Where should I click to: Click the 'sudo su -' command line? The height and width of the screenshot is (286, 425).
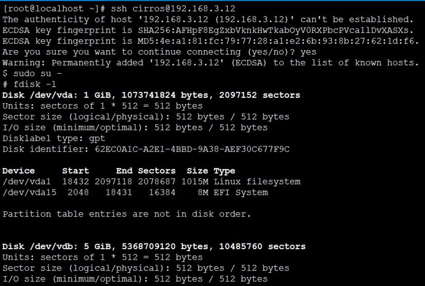[37, 73]
